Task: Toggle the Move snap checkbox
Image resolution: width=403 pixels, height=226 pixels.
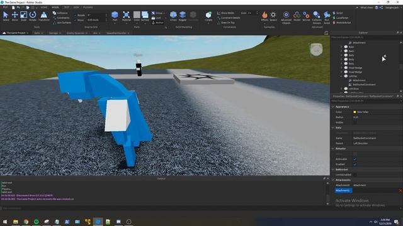Action: tap(76, 20)
